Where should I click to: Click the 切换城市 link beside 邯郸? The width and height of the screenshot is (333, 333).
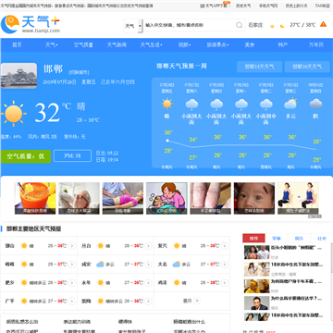click(x=79, y=72)
